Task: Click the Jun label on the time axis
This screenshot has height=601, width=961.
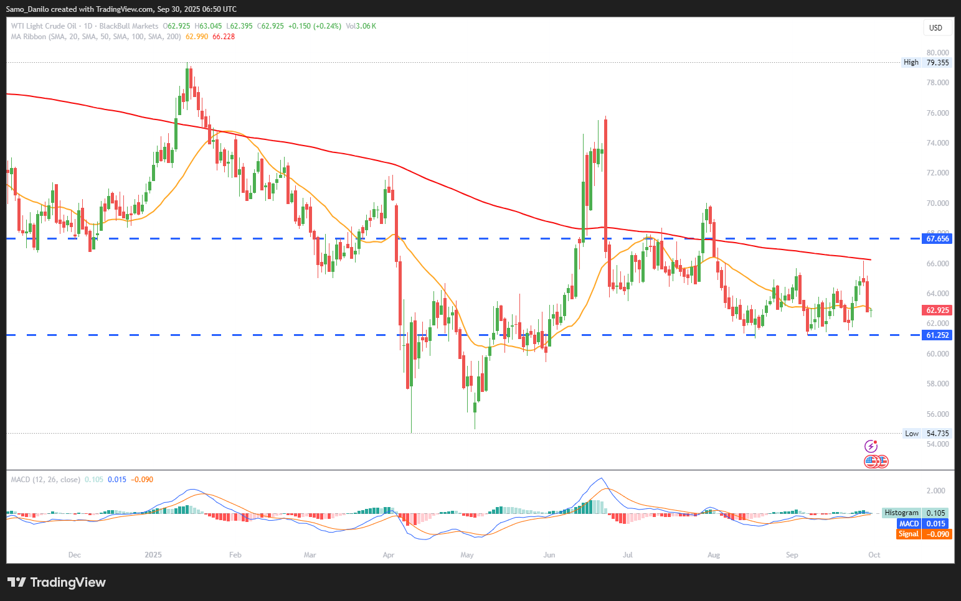Action: pos(549,555)
